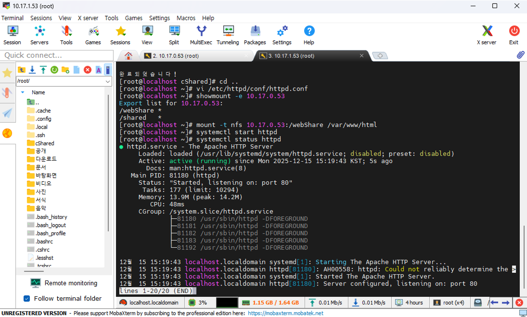Viewport: 527px width, 317px height.
Task: Open the X server menu
Action: [88, 18]
